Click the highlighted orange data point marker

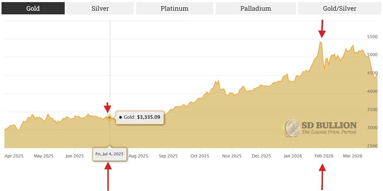(x=110, y=118)
